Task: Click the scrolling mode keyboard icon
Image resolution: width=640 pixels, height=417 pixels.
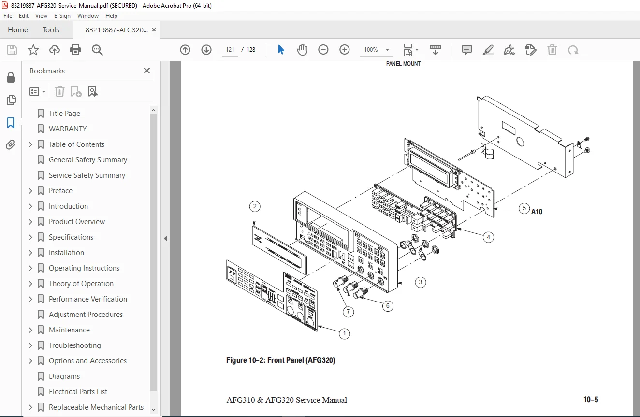Action: (436, 50)
